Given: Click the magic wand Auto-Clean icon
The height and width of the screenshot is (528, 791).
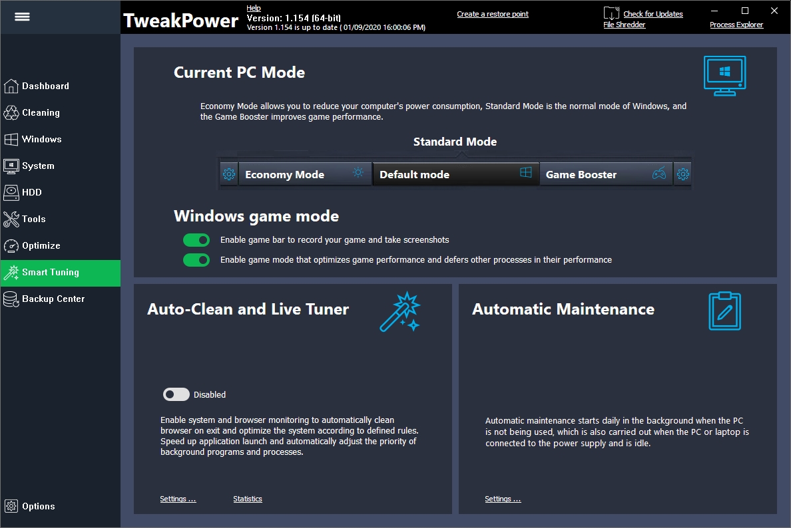Looking at the screenshot, I should pos(401,311).
